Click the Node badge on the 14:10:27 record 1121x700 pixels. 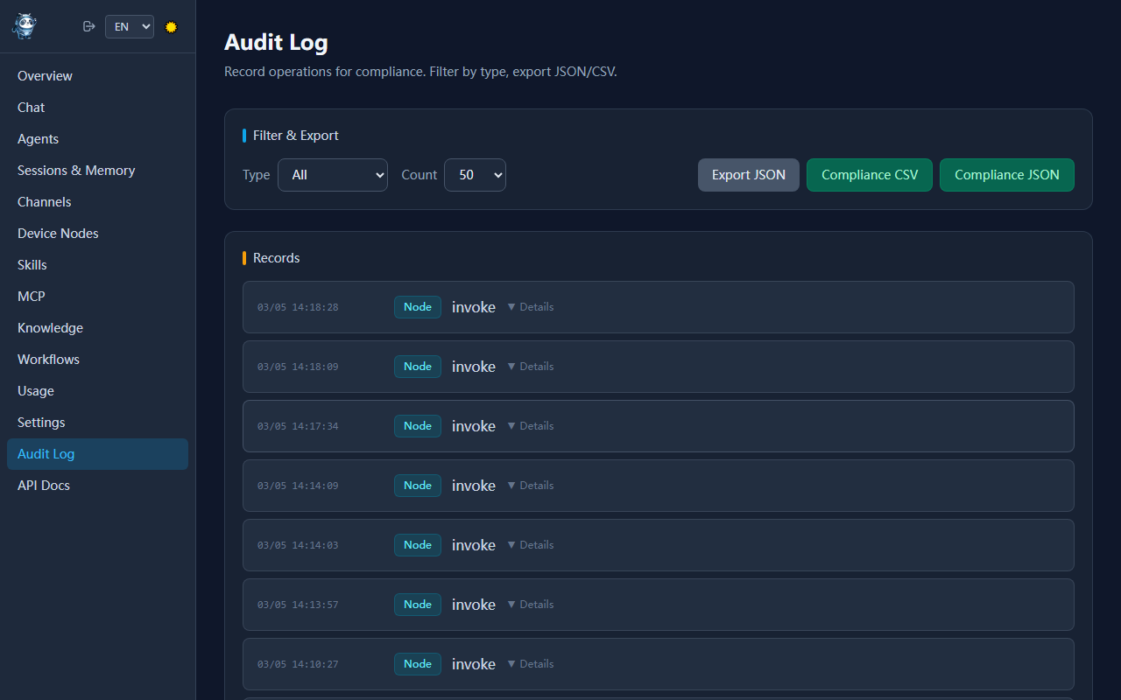[x=418, y=664]
